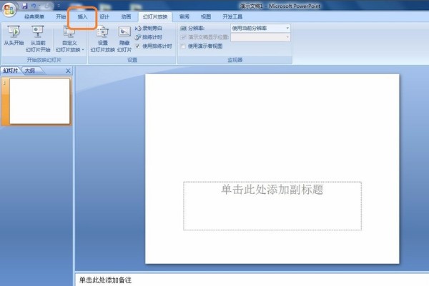Click Record Narration (录制旁白)

152,28
